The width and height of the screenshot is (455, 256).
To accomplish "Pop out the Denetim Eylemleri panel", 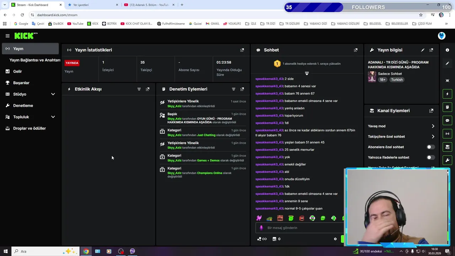I will click(242, 89).
